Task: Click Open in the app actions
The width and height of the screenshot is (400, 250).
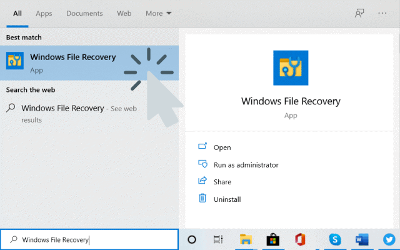Action: (222, 147)
